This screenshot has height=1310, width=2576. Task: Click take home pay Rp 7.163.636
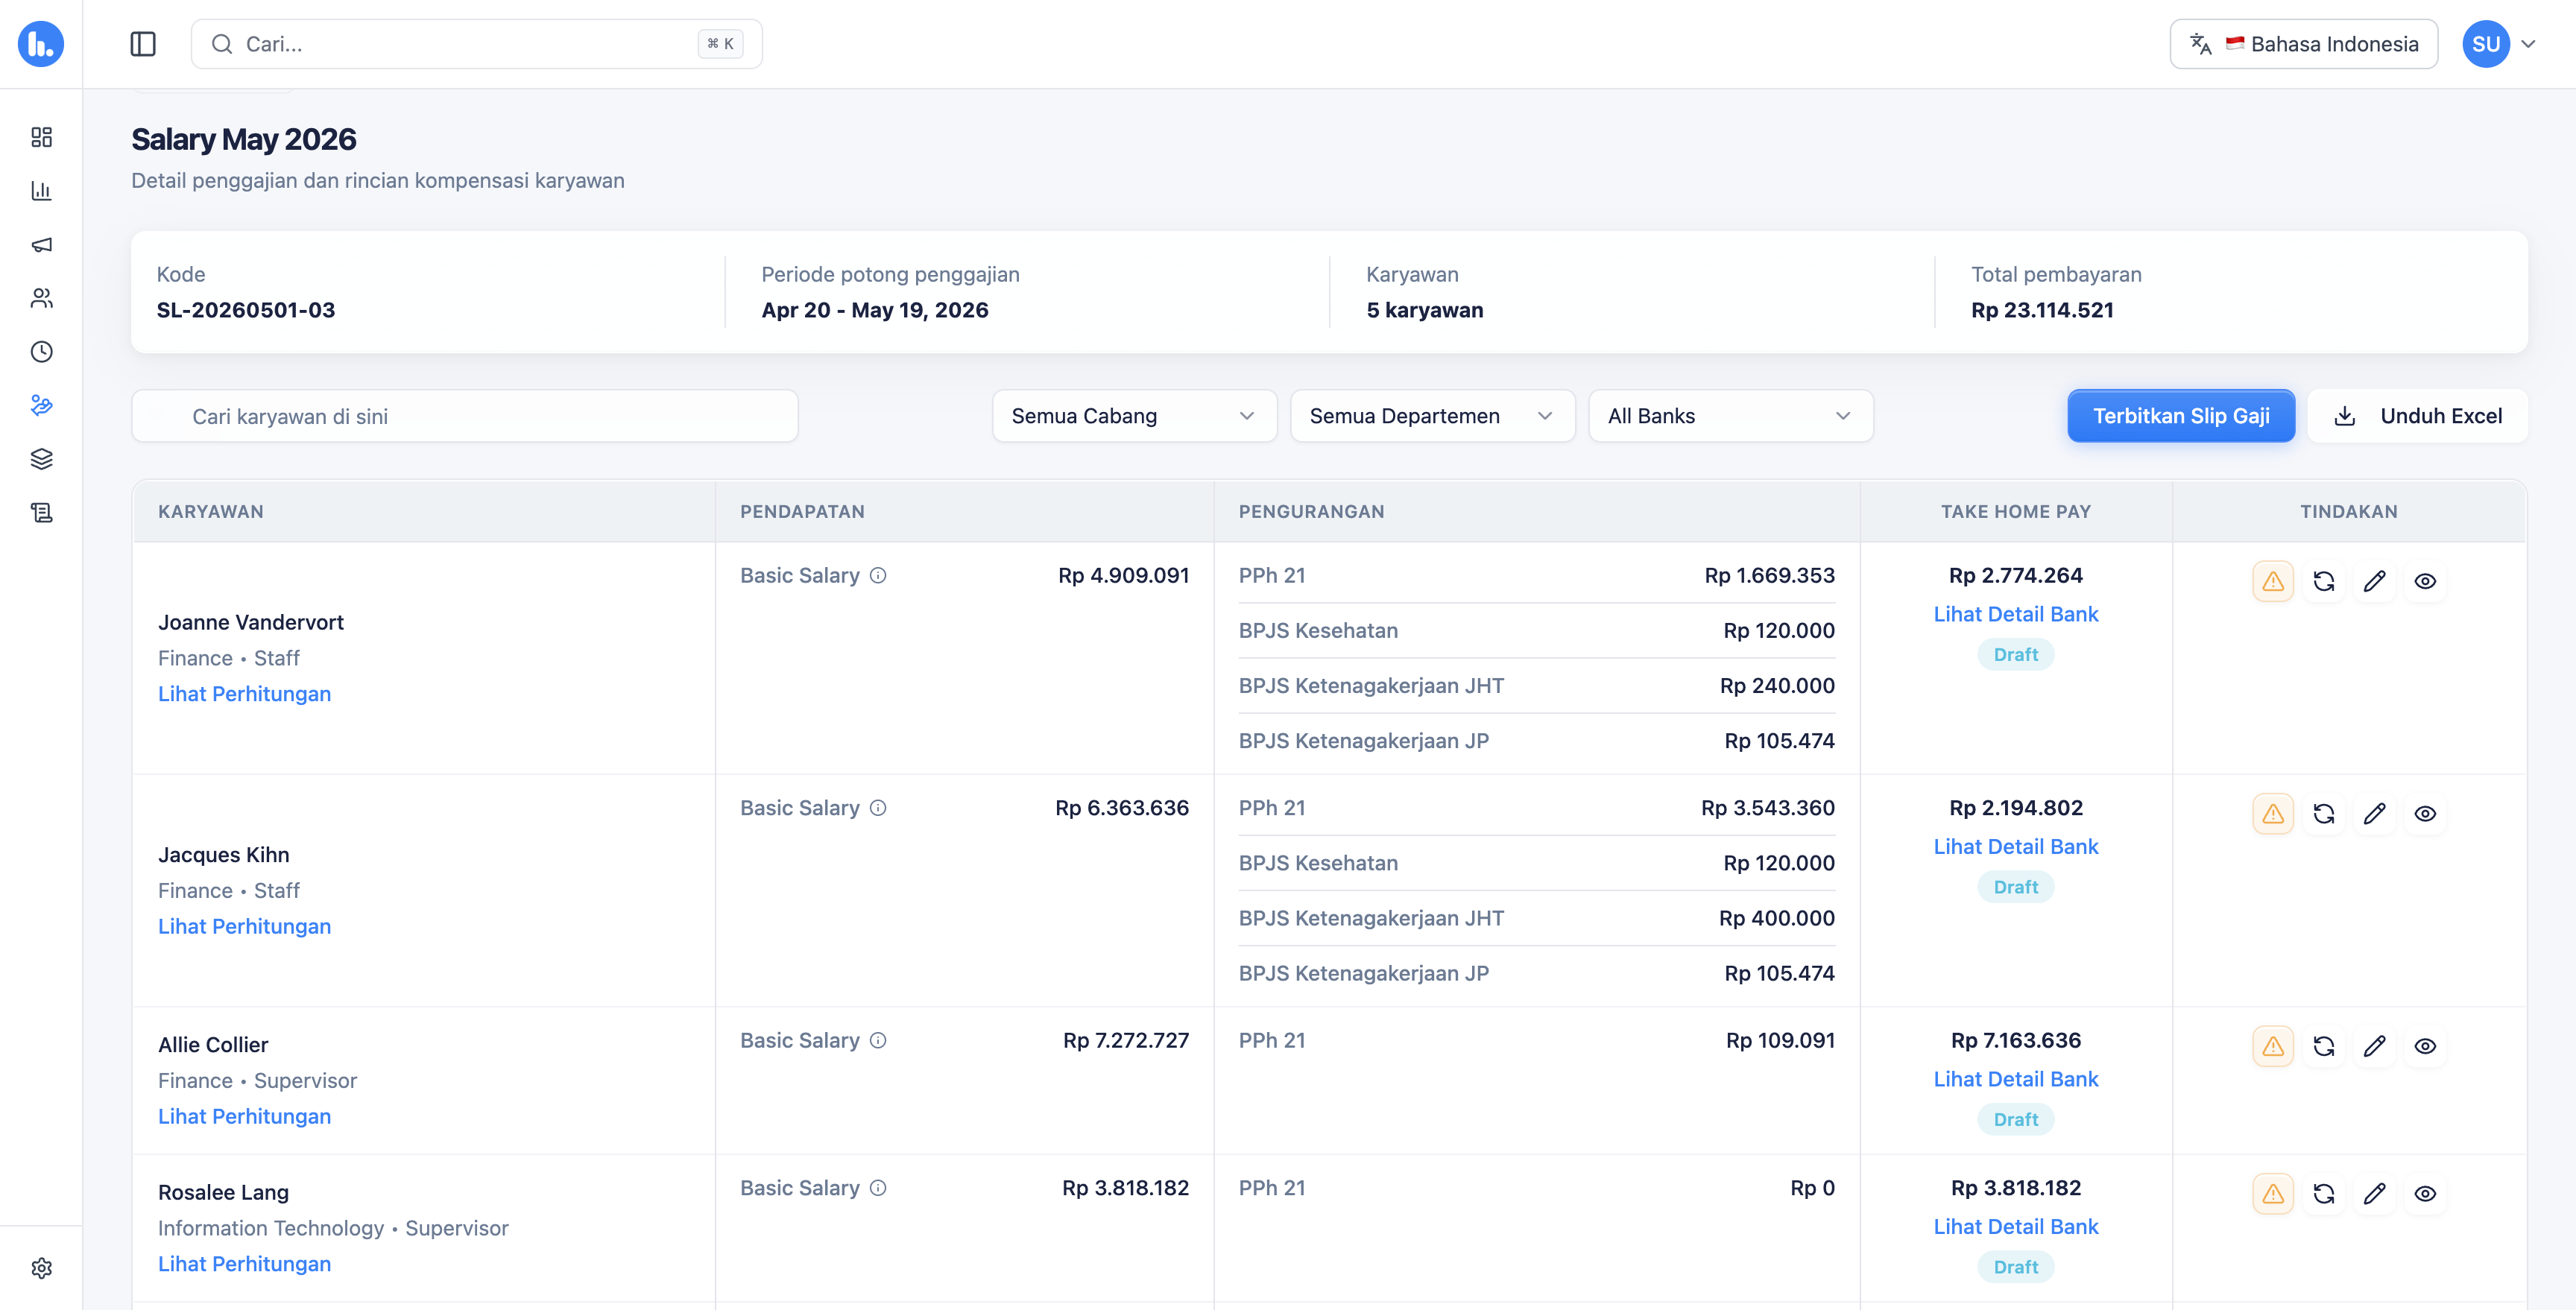coord(2016,1040)
